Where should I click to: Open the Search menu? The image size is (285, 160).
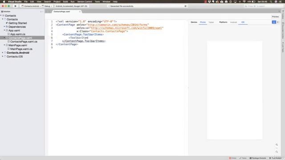click(x=48, y=2)
